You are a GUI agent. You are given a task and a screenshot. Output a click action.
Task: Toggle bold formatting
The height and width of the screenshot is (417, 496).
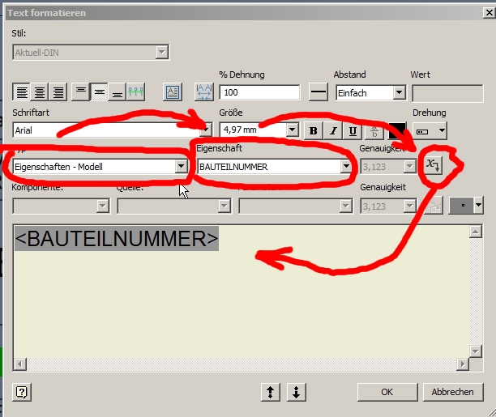tap(313, 130)
